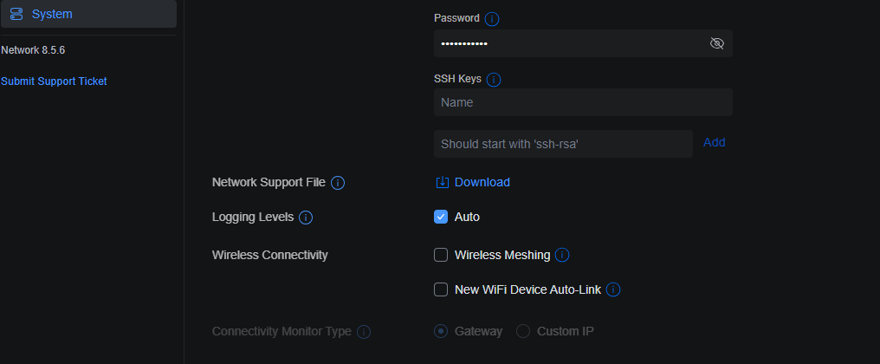This screenshot has height=364, width=880.
Task: Click the Download link text
Action: (482, 182)
